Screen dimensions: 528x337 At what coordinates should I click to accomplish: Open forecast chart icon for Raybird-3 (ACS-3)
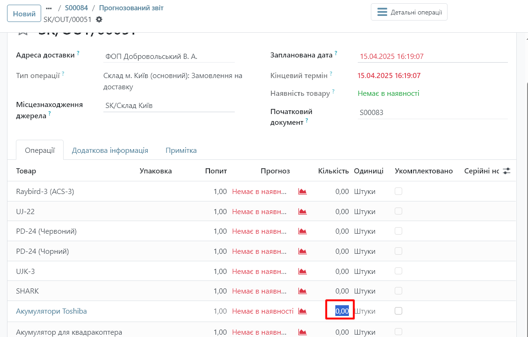(x=303, y=192)
